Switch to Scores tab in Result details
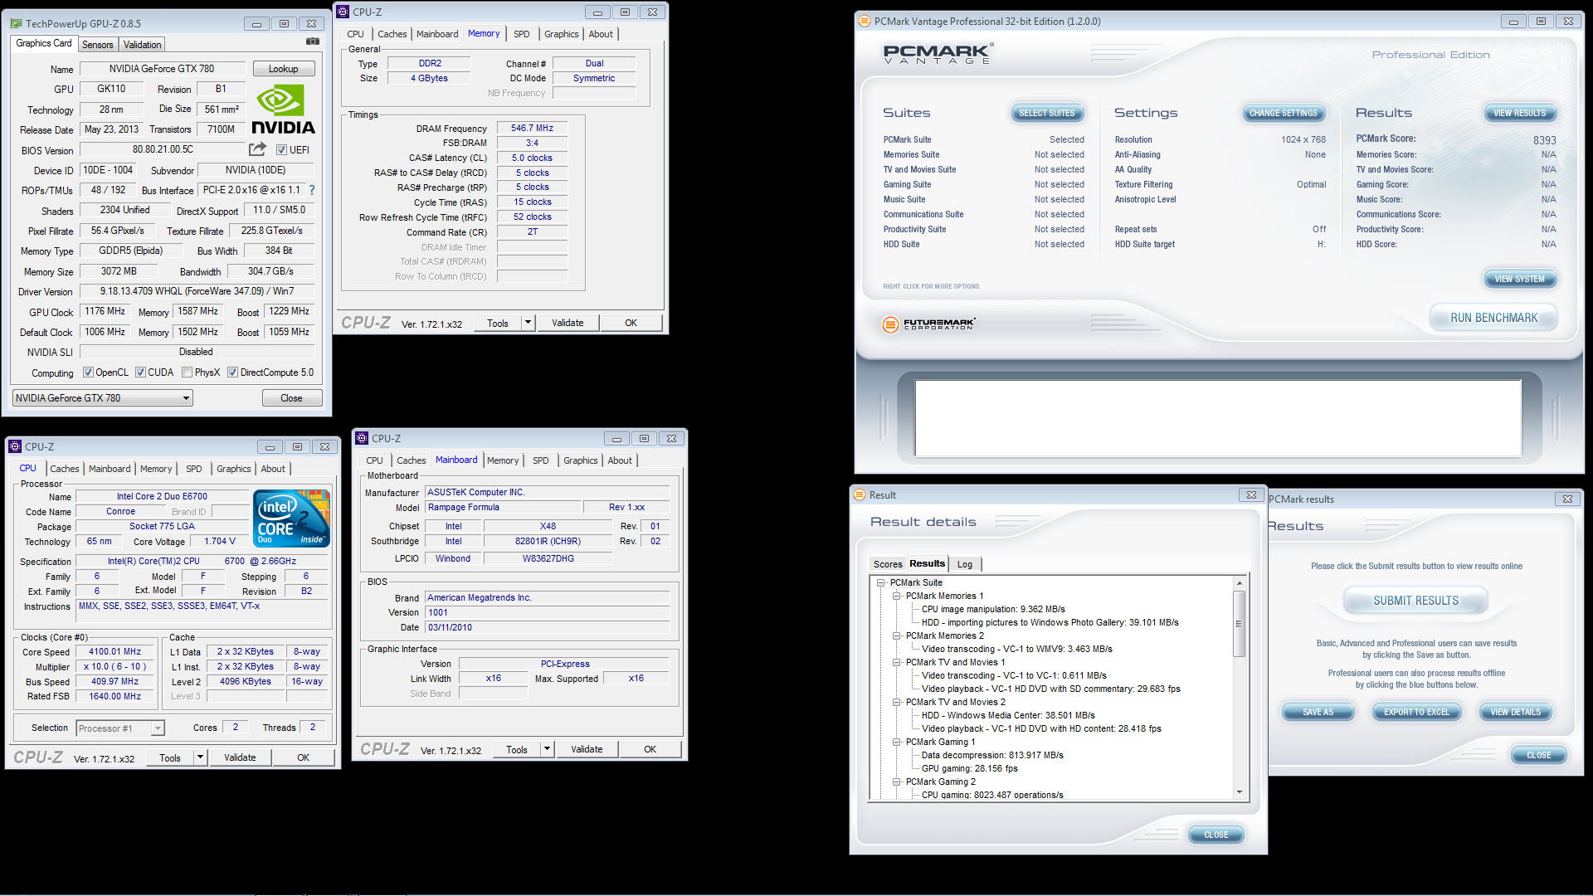Viewport: 1593px width, 896px height. pyautogui.click(x=888, y=564)
